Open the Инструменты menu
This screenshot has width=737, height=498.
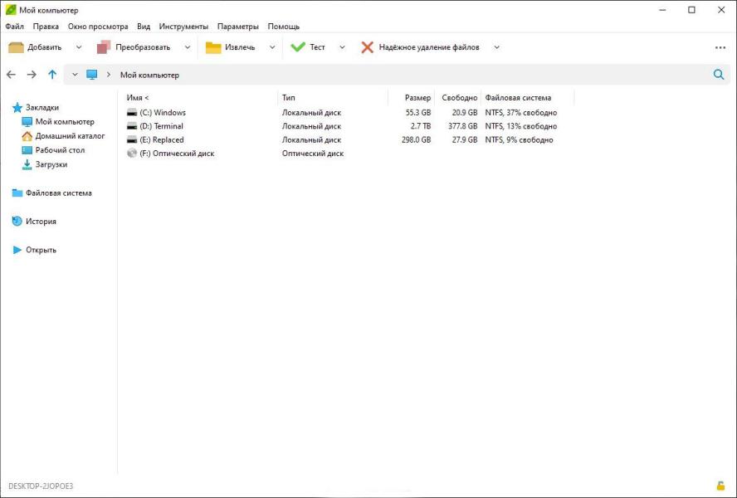(x=183, y=27)
